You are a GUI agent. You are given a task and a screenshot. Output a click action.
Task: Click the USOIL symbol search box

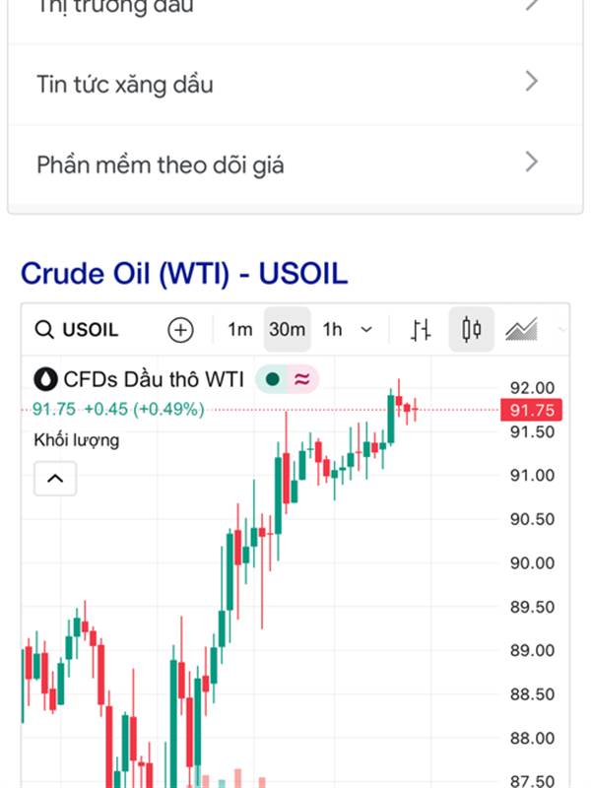coord(77,330)
